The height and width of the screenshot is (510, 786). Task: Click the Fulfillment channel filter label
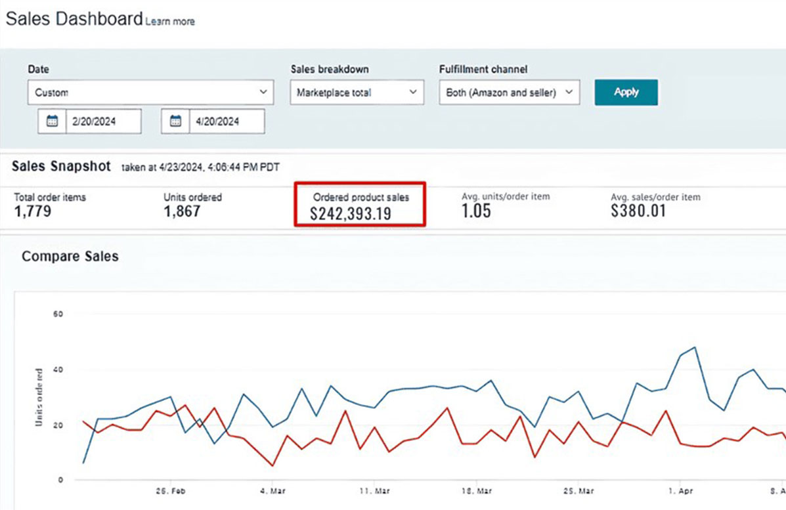[x=483, y=69]
